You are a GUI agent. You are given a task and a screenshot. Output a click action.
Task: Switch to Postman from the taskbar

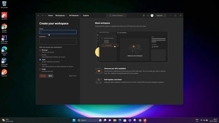(145, 120)
